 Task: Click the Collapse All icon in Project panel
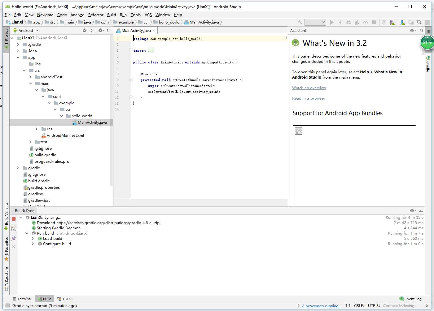tap(91, 30)
